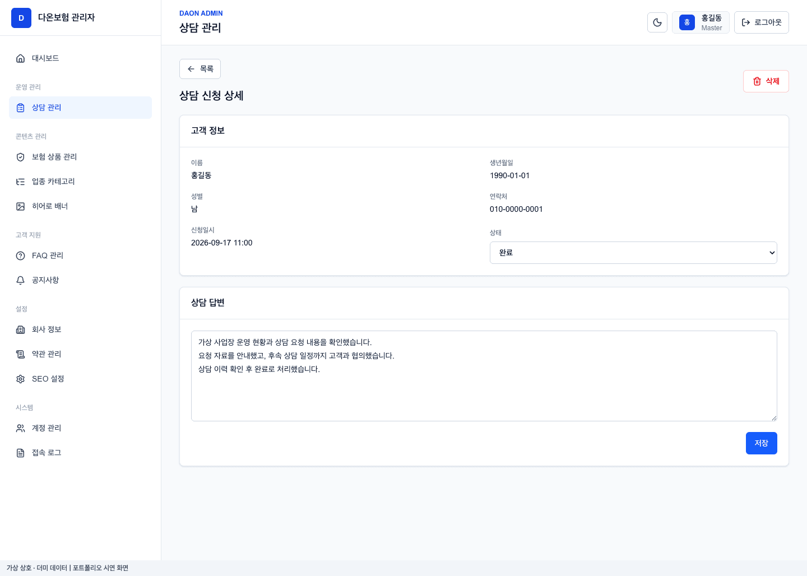Click the users icon beside 계정 관리

[21, 428]
